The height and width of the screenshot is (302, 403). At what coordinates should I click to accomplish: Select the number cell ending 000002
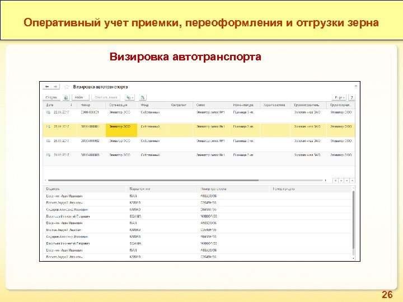[x=90, y=141]
